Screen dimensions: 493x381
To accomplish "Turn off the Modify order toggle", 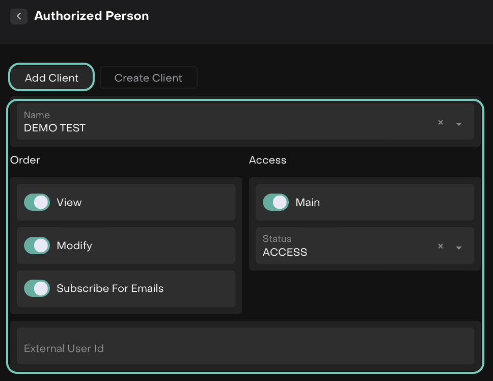I will pyautogui.click(x=37, y=246).
